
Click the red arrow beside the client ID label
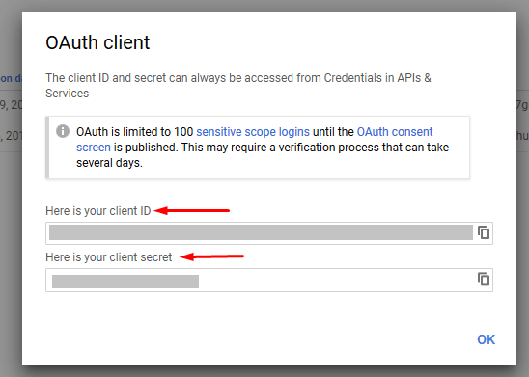(x=192, y=211)
